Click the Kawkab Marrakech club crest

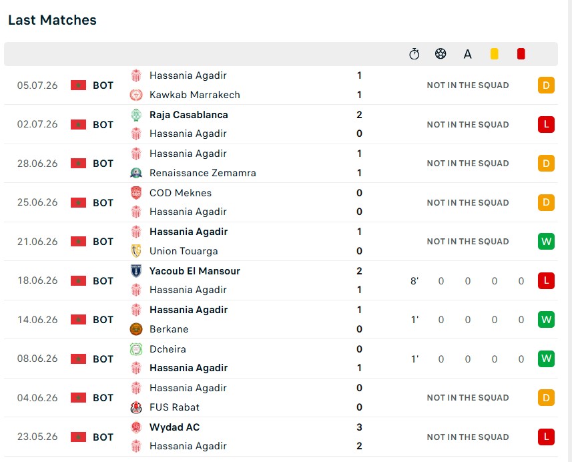coord(136,95)
